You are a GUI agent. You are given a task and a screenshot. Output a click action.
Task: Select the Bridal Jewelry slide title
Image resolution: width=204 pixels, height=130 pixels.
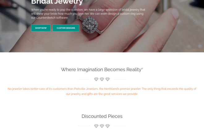57,2
